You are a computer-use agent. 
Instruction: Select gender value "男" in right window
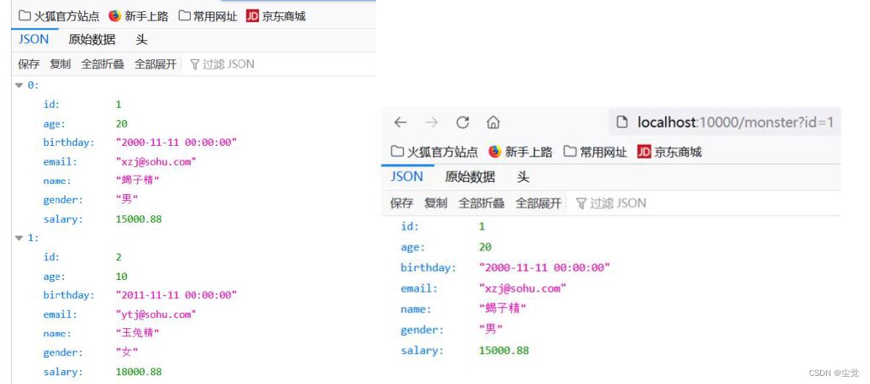(490, 330)
